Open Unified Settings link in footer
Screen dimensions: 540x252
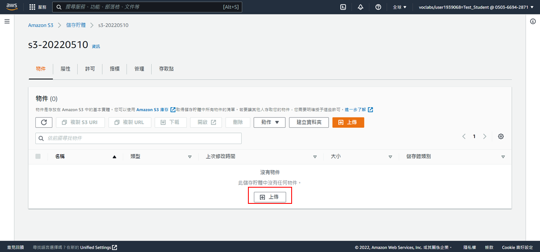pos(99,247)
